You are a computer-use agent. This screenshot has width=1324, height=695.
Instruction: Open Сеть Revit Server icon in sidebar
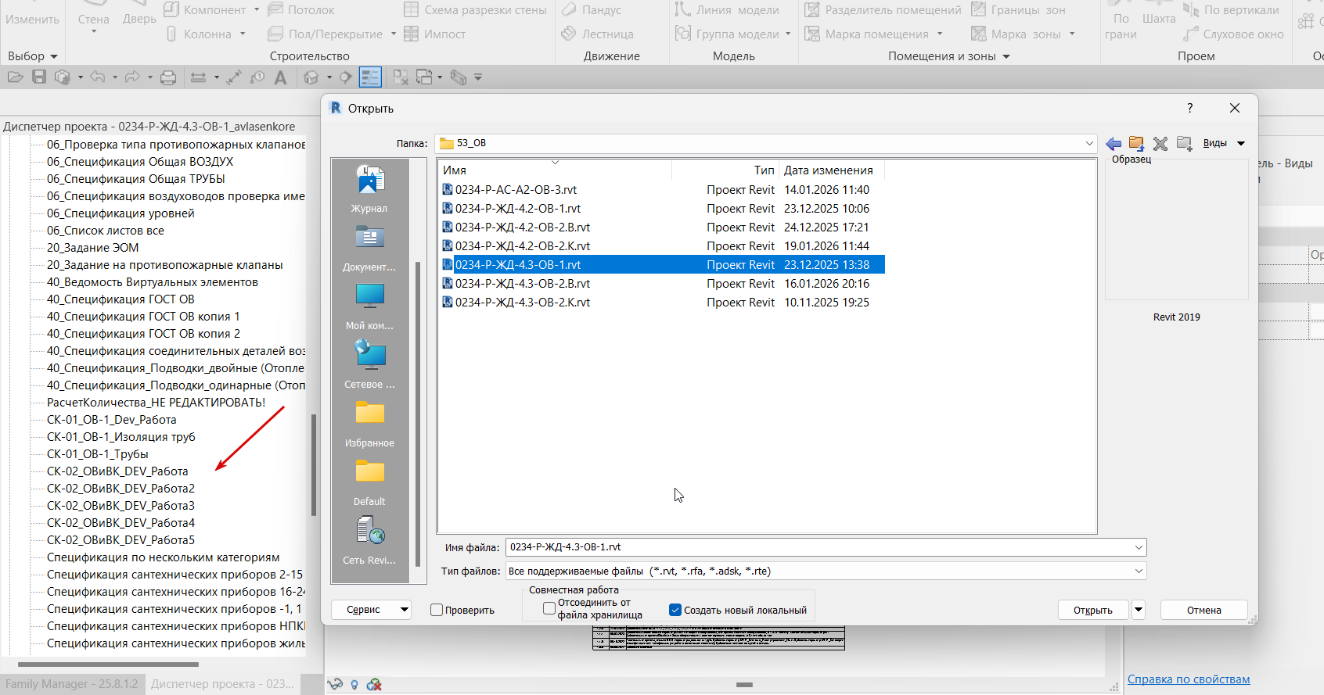(369, 540)
